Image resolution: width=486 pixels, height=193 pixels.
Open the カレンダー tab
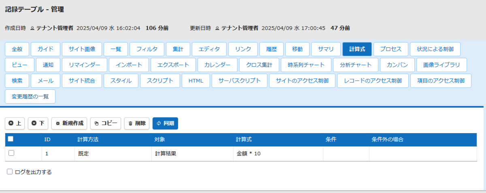pyautogui.click(x=217, y=65)
